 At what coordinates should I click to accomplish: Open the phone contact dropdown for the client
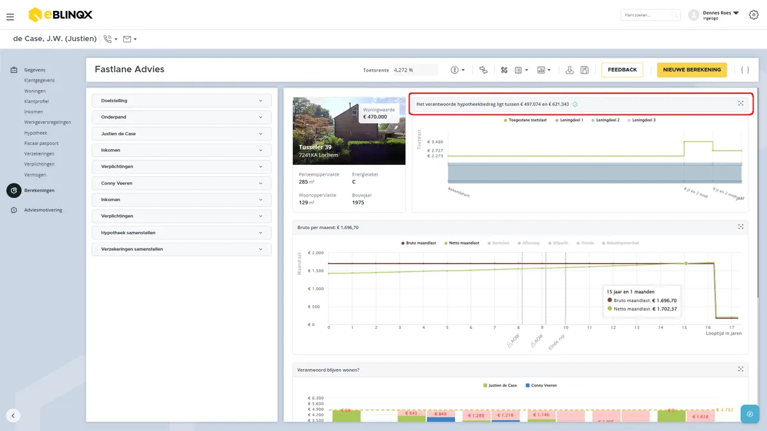tap(111, 39)
